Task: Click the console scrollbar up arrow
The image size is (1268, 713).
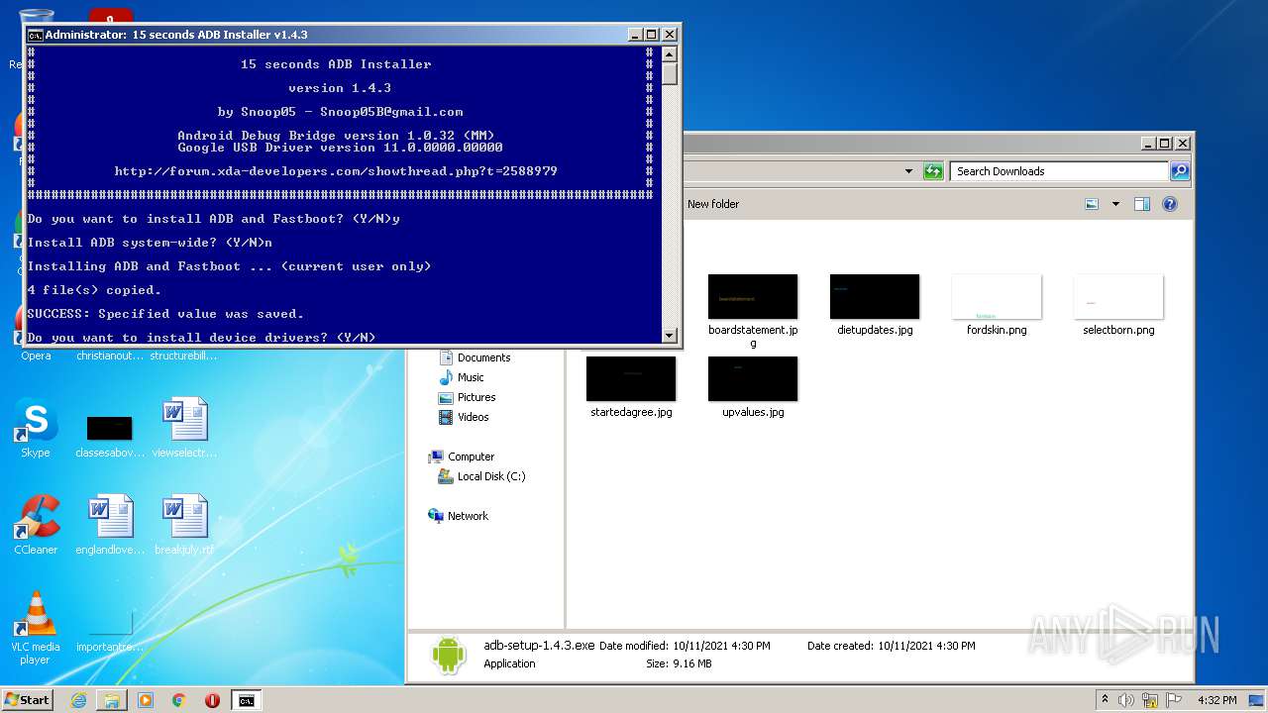Action: [x=670, y=54]
